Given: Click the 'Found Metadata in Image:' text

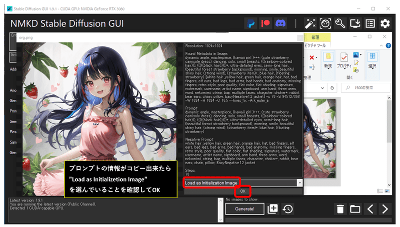Looking at the screenshot, I should tap(206, 54).
